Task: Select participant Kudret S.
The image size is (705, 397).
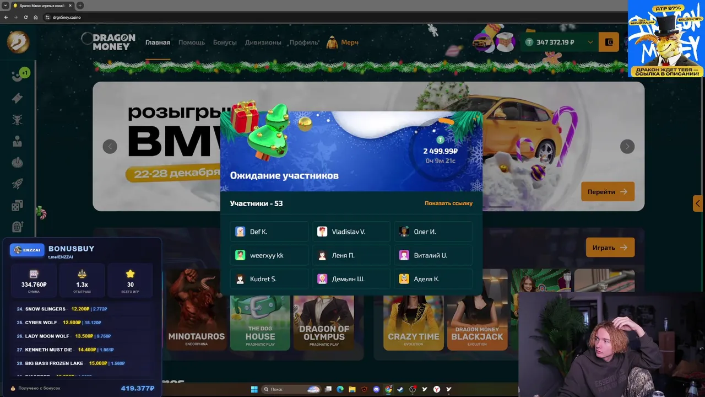Action: click(269, 279)
